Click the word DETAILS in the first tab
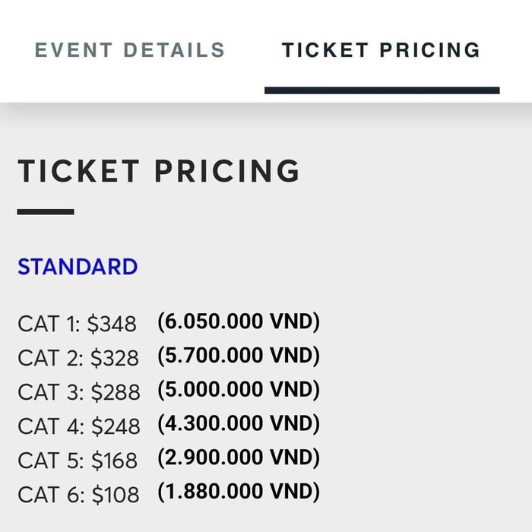Screen dimensions: 532x532 (x=174, y=50)
